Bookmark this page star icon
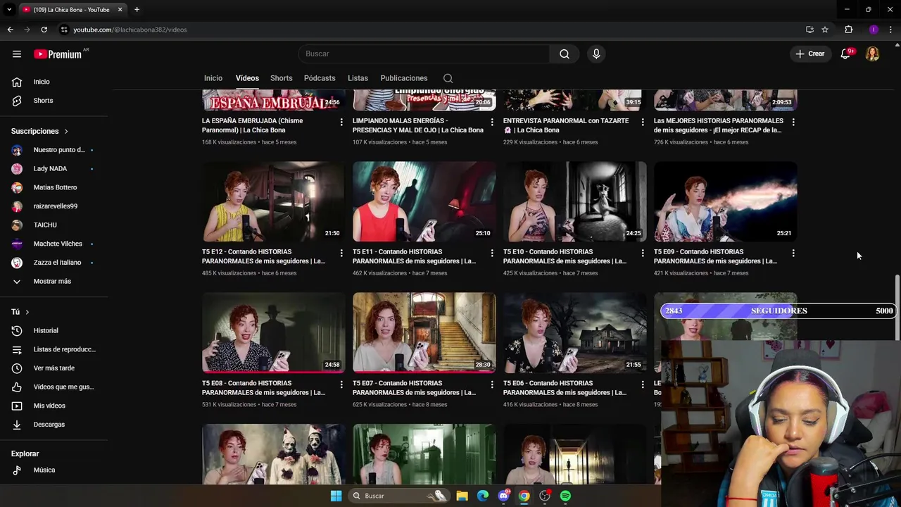 click(825, 30)
